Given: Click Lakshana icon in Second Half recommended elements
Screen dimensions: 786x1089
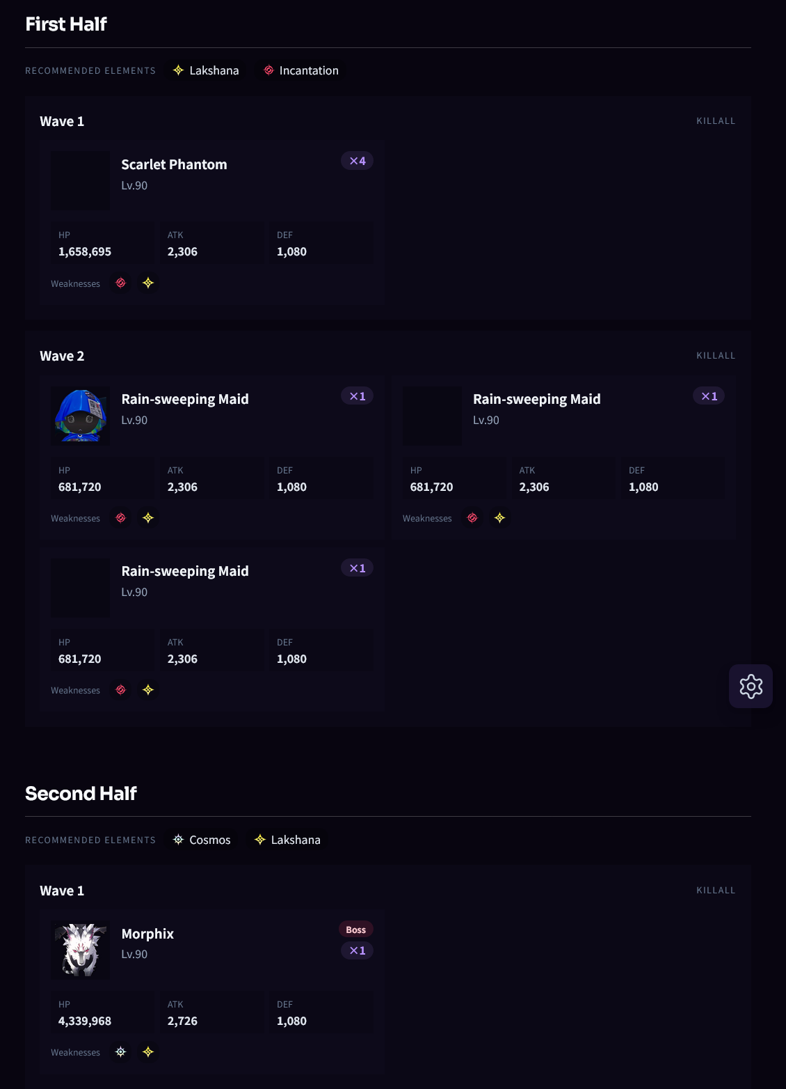Looking at the screenshot, I should pyautogui.click(x=260, y=840).
